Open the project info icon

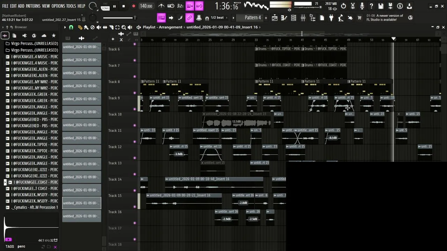400,6
